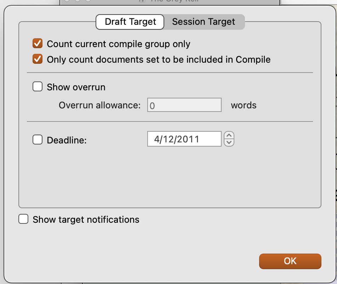Decrease deadline date with down stepper arrow

pyautogui.click(x=229, y=143)
